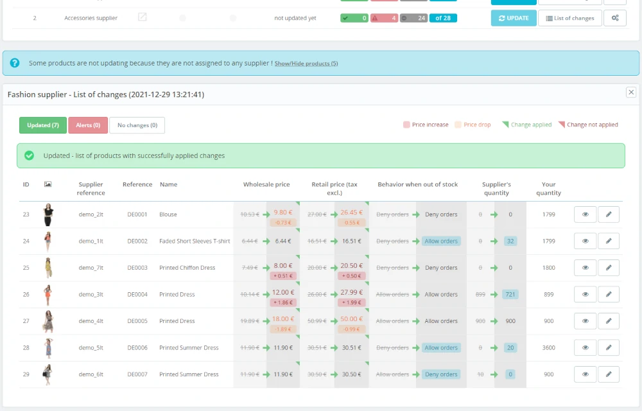
Task: Select the Updated (7) tab
Action: [x=43, y=125]
